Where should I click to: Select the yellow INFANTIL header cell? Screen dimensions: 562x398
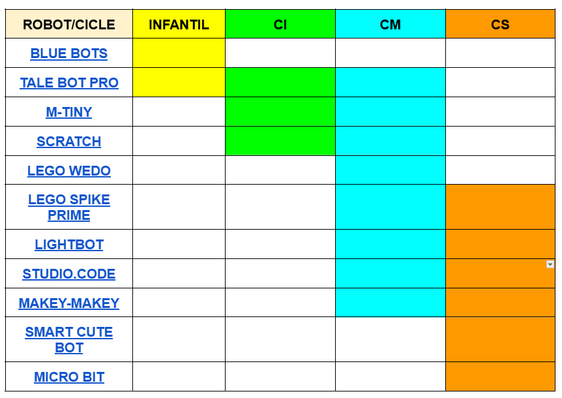coord(179,25)
